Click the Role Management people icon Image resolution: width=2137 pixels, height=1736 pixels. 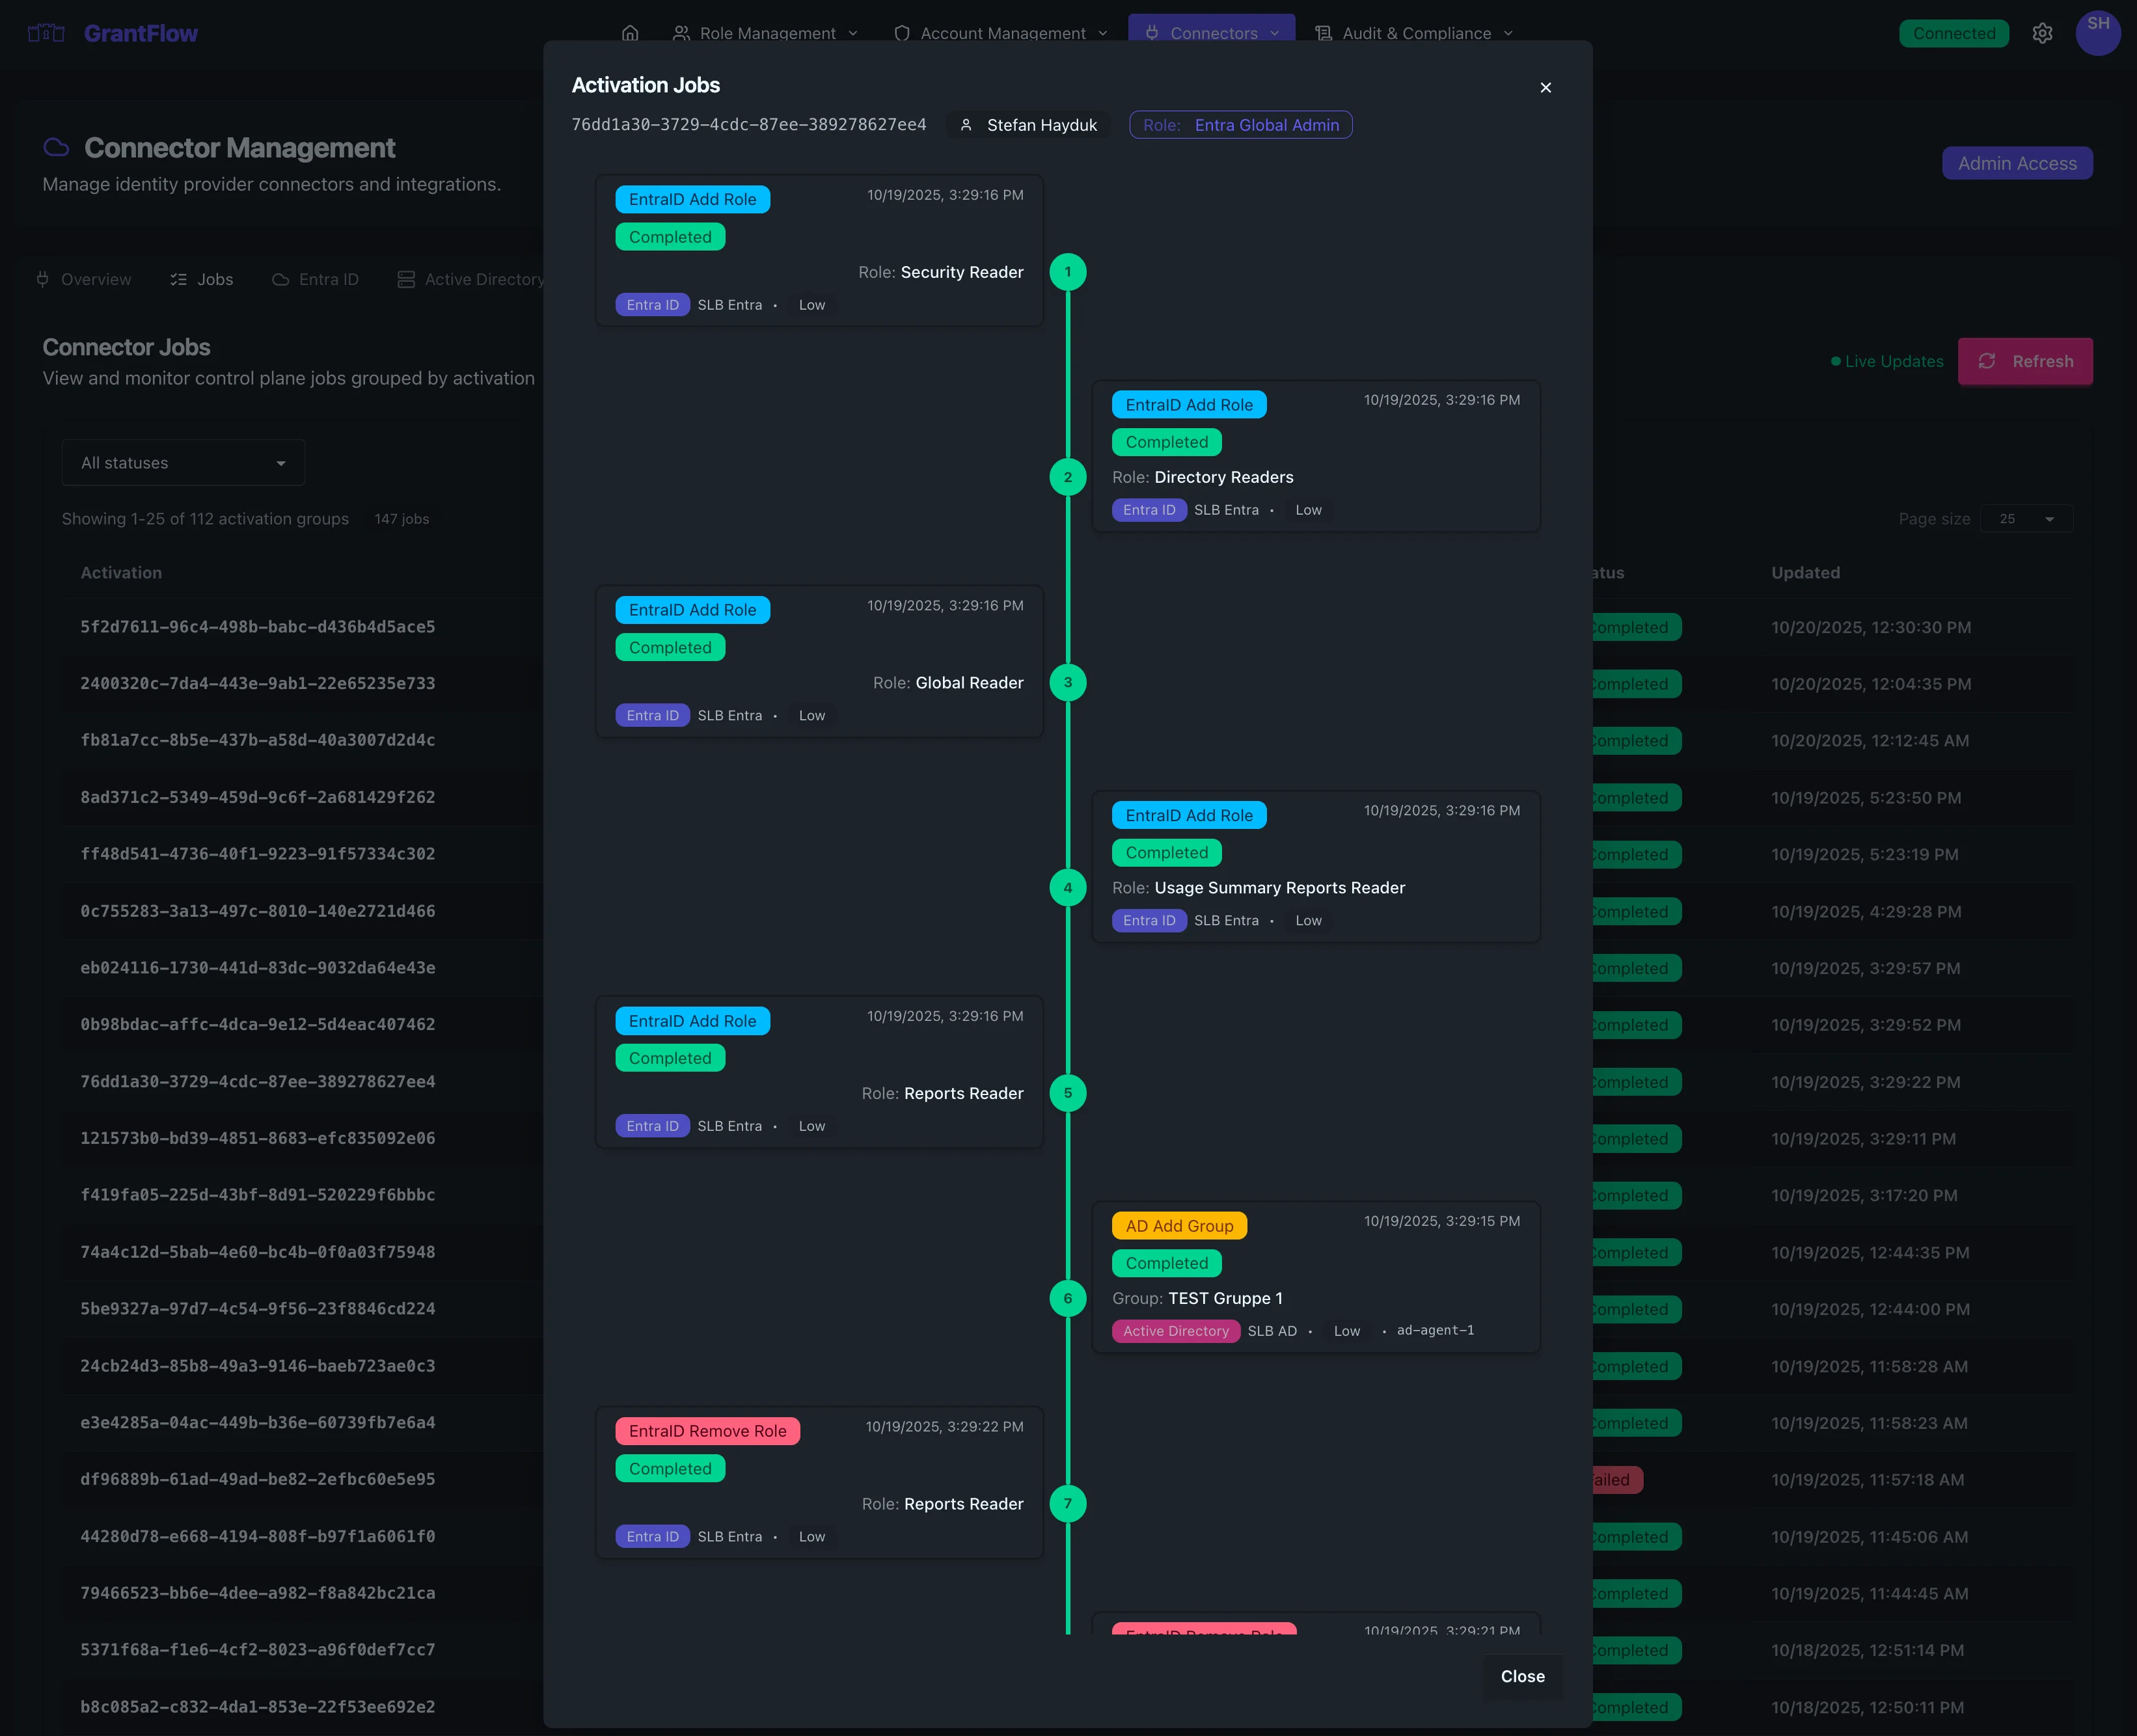click(682, 33)
